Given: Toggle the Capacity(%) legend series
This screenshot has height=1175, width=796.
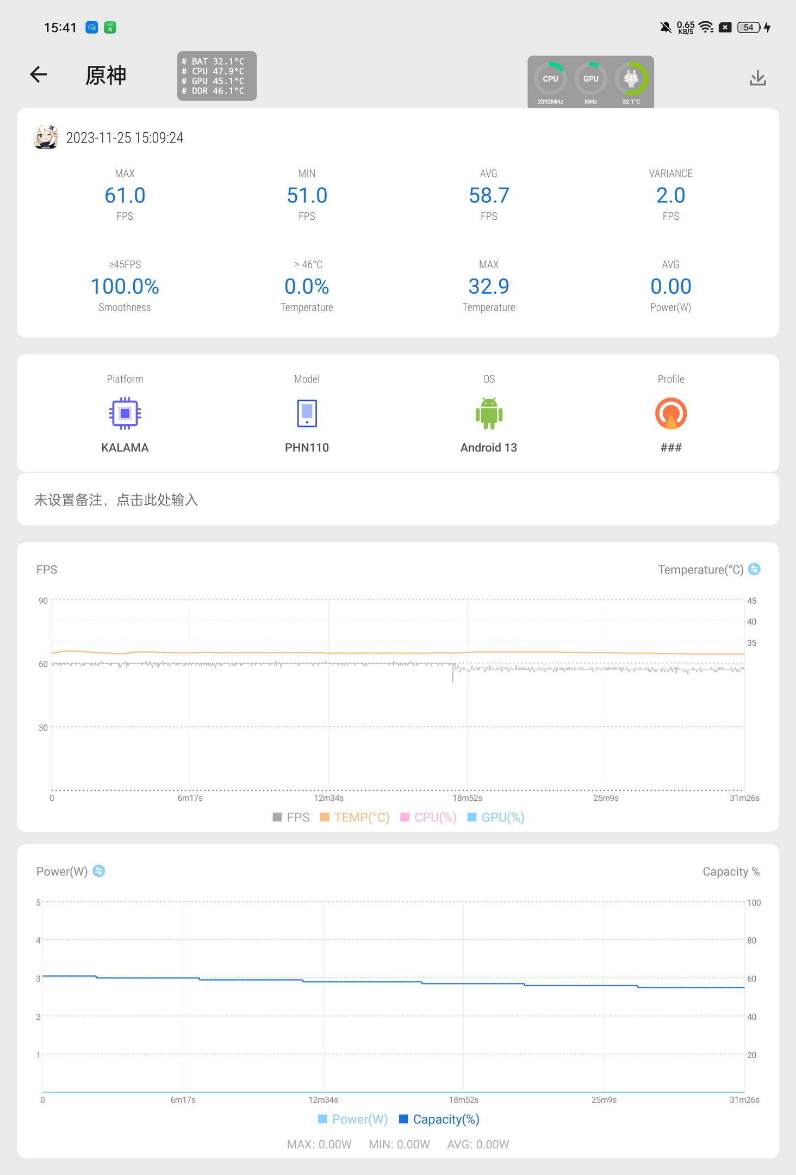Looking at the screenshot, I should coord(439,1119).
